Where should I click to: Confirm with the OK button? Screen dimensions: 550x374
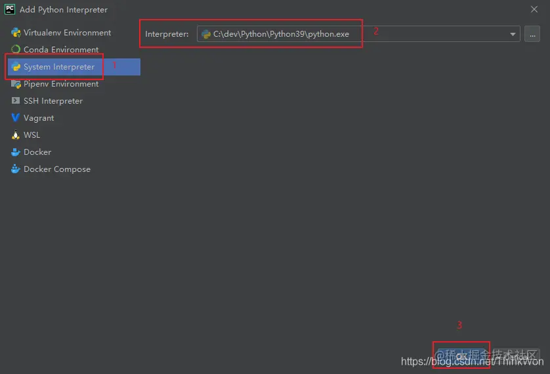click(461, 356)
